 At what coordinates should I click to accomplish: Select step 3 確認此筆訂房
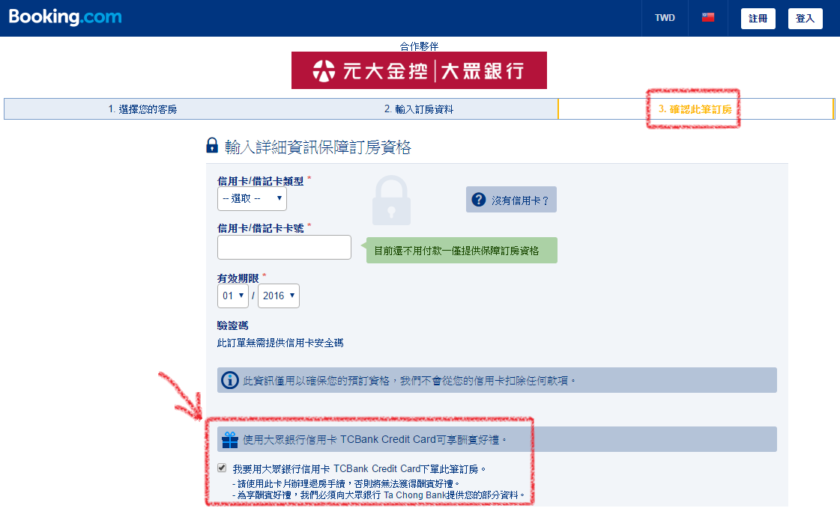[x=693, y=108]
